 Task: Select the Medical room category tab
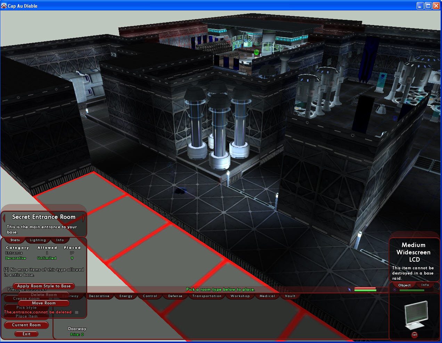[267, 296]
